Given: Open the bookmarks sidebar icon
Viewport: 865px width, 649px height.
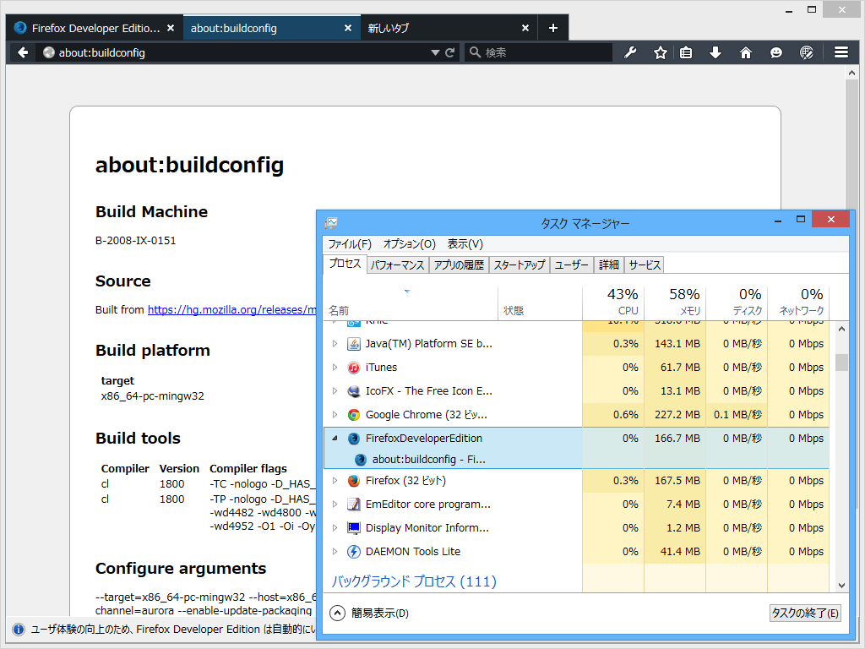Looking at the screenshot, I should tap(686, 52).
